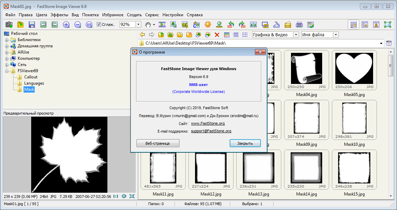Viewport: 397px width, 210px height.
Task: Click the email envelope icon
Action: pos(288,25)
